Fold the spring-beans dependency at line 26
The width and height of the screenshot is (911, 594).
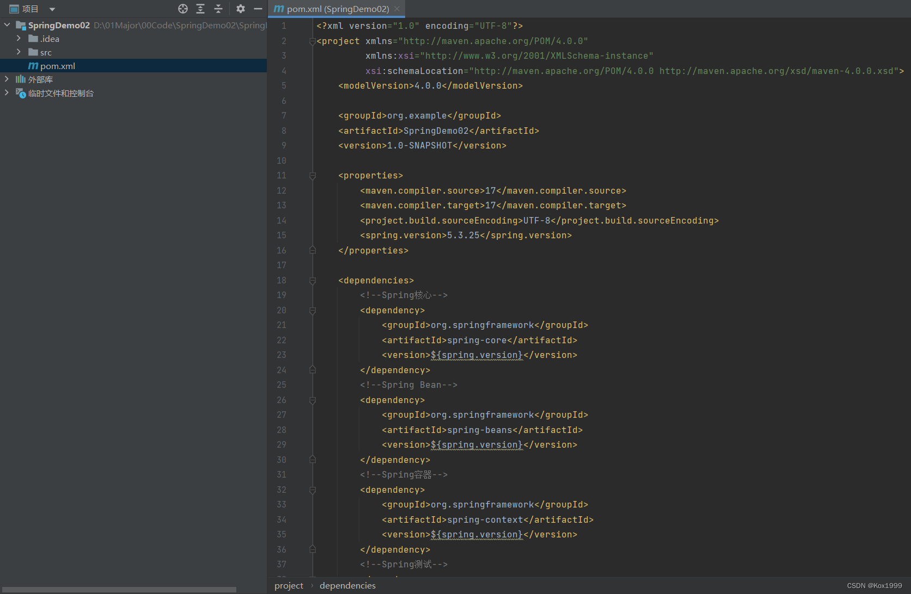pos(313,400)
